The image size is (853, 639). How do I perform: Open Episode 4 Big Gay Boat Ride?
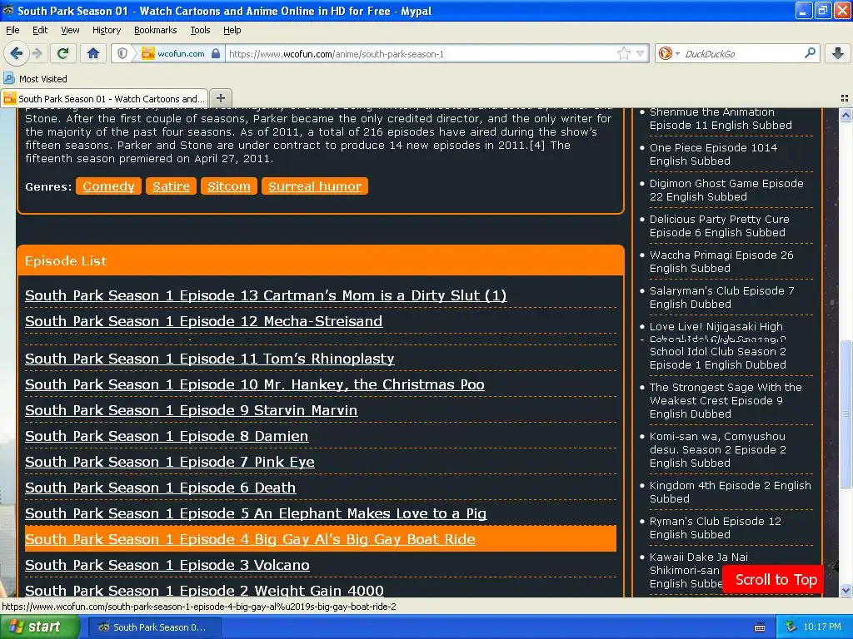coord(250,539)
